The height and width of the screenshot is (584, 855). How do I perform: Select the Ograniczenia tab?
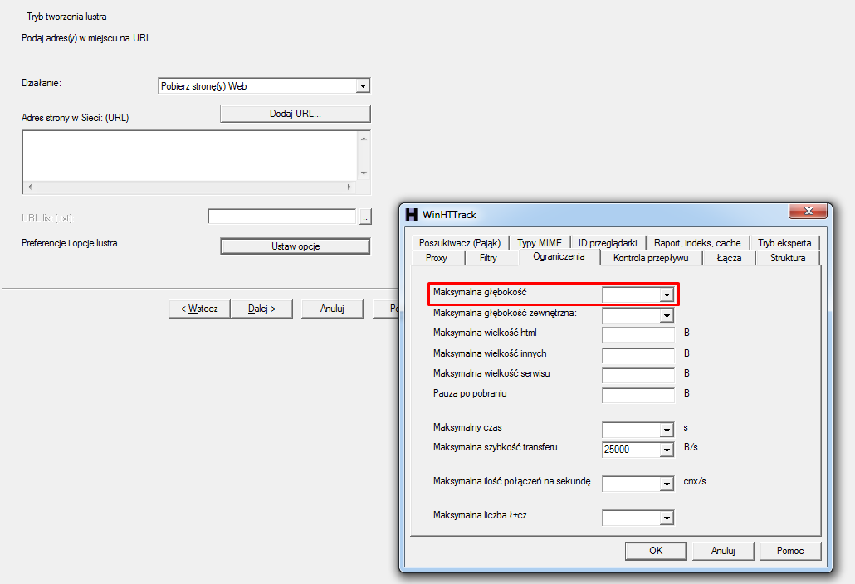(559, 256)
